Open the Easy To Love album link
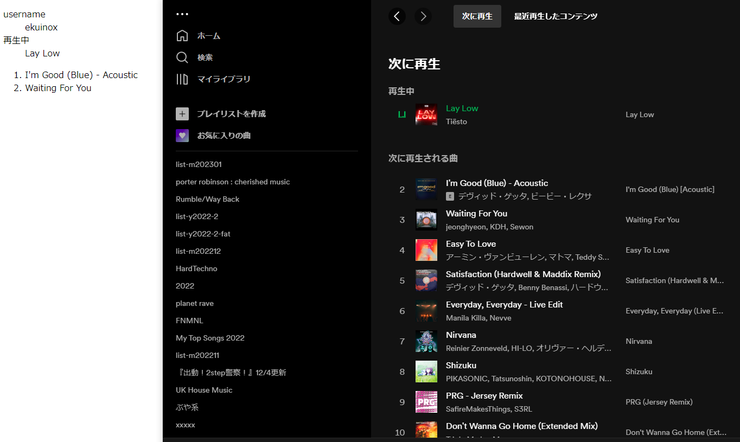Viewport: 740px width, 442px height. point(647,250)
